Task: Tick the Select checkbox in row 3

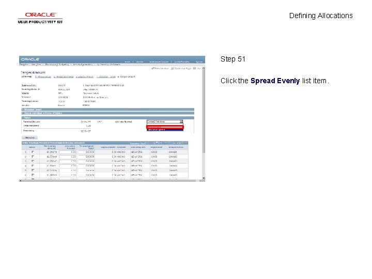Action: (x=33, y=161)
